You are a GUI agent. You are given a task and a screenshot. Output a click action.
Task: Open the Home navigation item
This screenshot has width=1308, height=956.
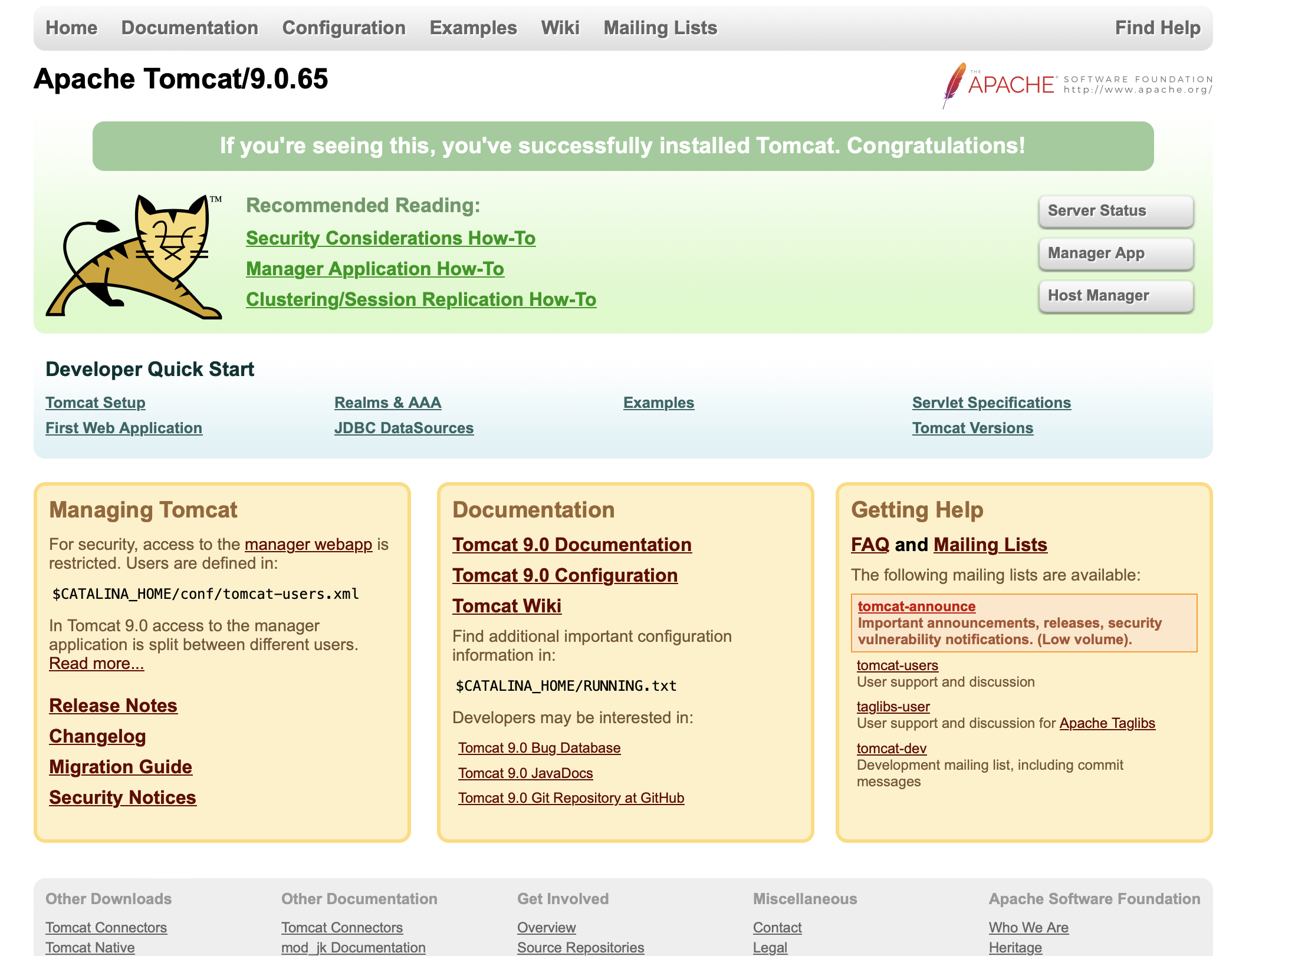[x=71, y=28]
